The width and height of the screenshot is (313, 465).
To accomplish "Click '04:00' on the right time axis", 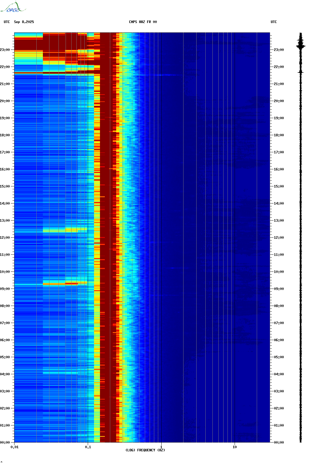I will [x=279, y=374].
